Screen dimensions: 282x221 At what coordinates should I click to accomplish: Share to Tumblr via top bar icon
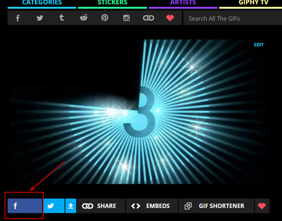[x=62, y=18]
